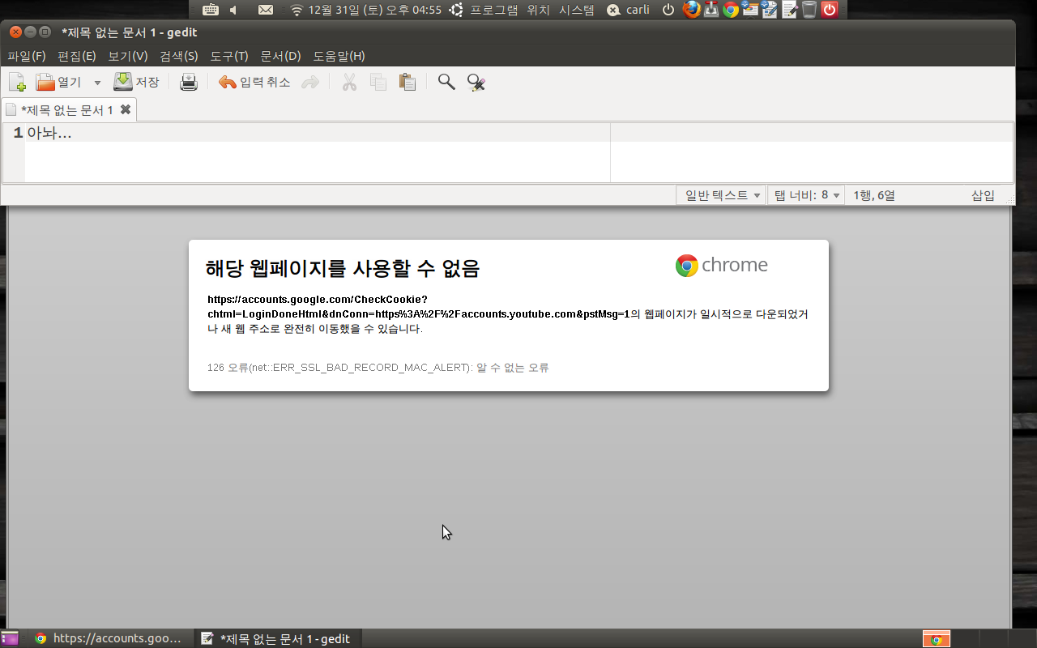
Task: Undo with 입력 취소 button
Action: coord(254,82)
